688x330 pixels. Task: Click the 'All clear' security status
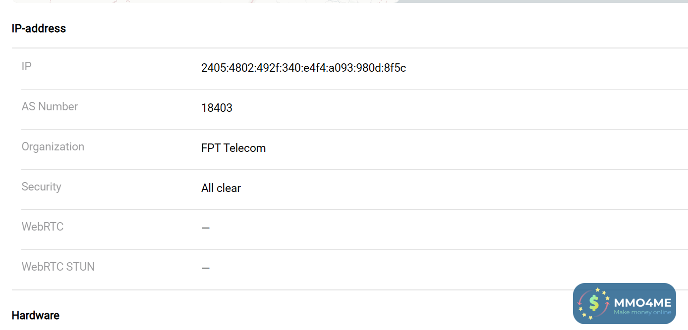coord(221,188)
